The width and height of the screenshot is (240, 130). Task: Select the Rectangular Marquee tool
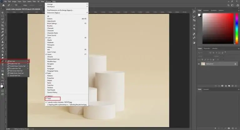(x=2, y=16)
